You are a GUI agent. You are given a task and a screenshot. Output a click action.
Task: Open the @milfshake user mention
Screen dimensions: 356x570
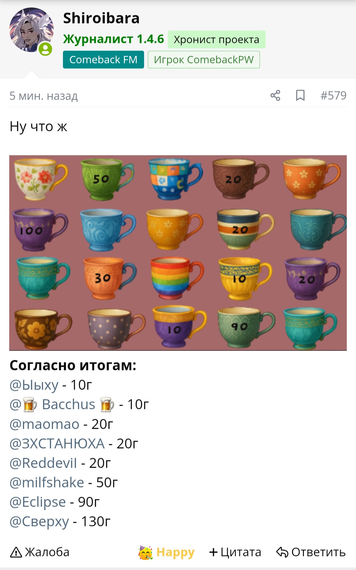47,482
